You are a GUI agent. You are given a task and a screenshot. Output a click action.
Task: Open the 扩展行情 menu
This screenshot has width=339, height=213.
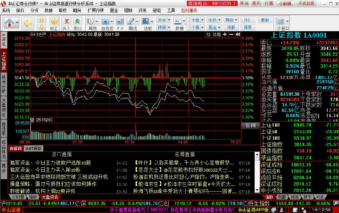(96, 11)
